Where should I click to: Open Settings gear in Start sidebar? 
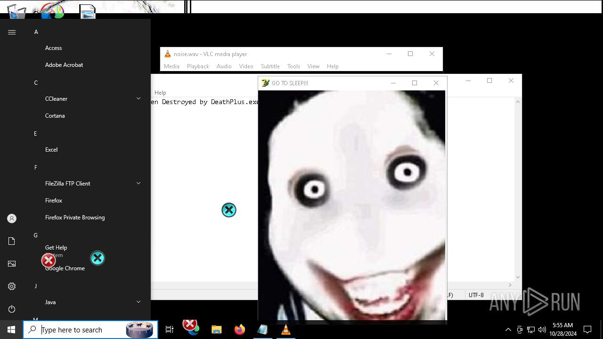click(x=12, y=286)
